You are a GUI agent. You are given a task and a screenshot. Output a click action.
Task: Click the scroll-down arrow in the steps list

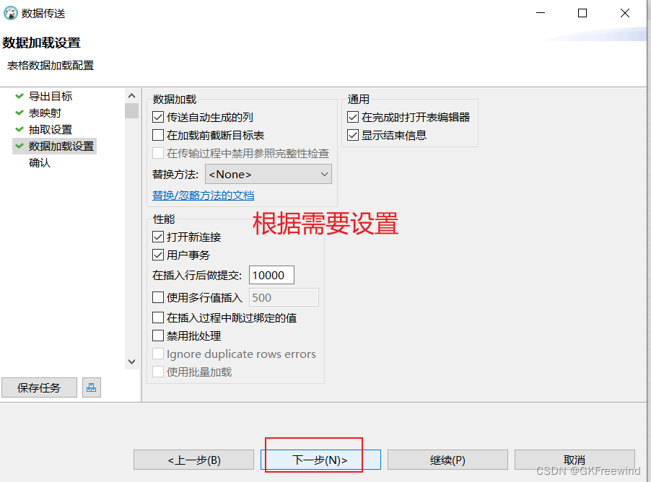pos(131,361)
